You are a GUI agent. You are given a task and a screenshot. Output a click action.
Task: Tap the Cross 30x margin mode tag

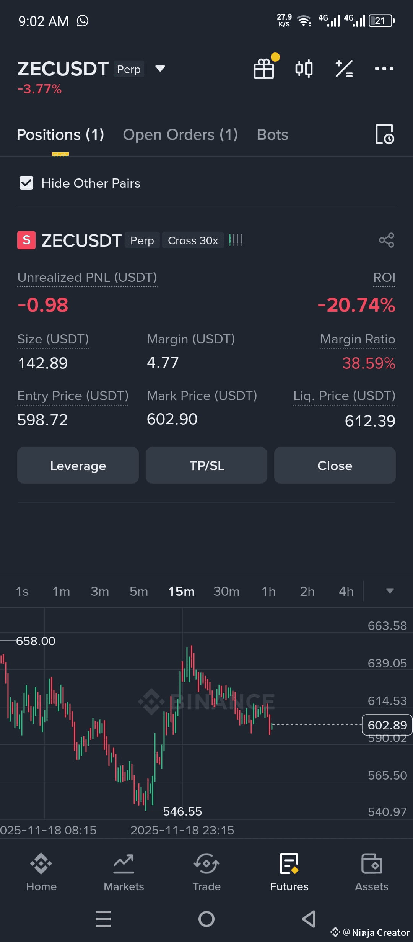tap(193, 240)
